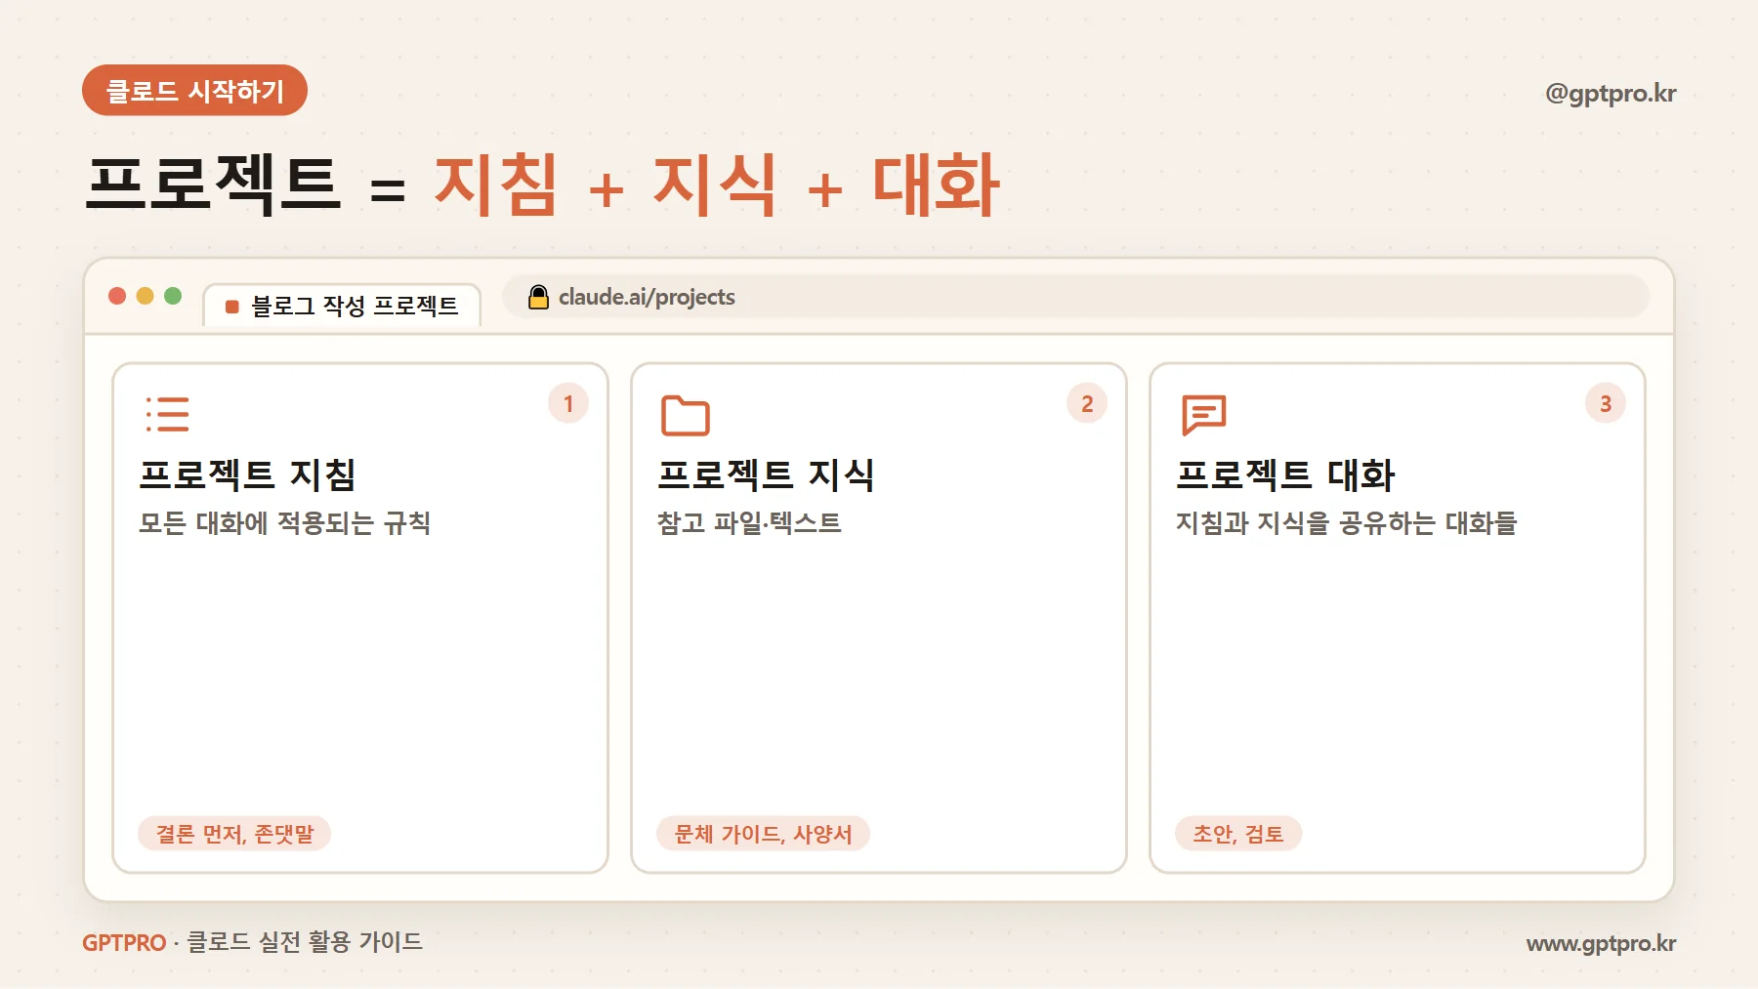Click the @gptpro.kr handle
The height and width of the screenshot is (989, 1758).
click(x=1611, y=94)
